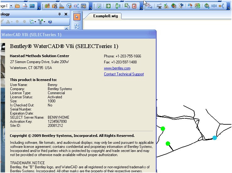Click the green graph I-beam icon
Screen dimensions: 232x173
(x=118, y=6)
